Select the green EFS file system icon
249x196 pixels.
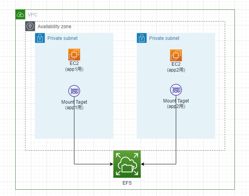point(127,164)
